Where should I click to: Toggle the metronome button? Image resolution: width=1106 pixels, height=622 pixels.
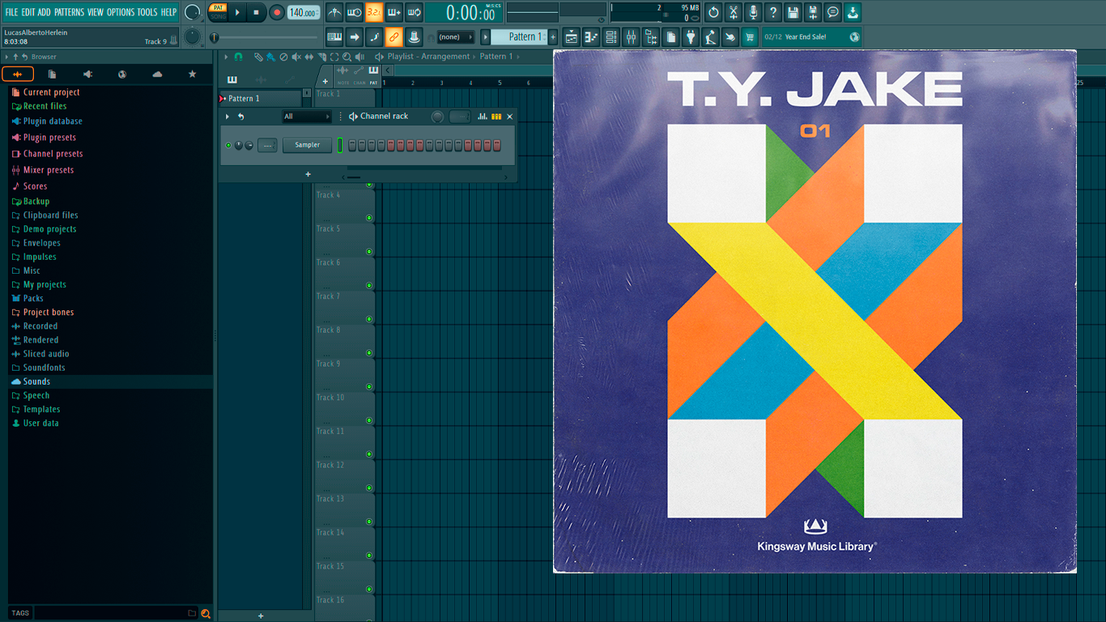334,12
